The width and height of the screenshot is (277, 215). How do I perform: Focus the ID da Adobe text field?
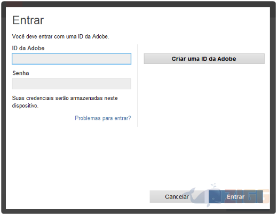[72, 59]
